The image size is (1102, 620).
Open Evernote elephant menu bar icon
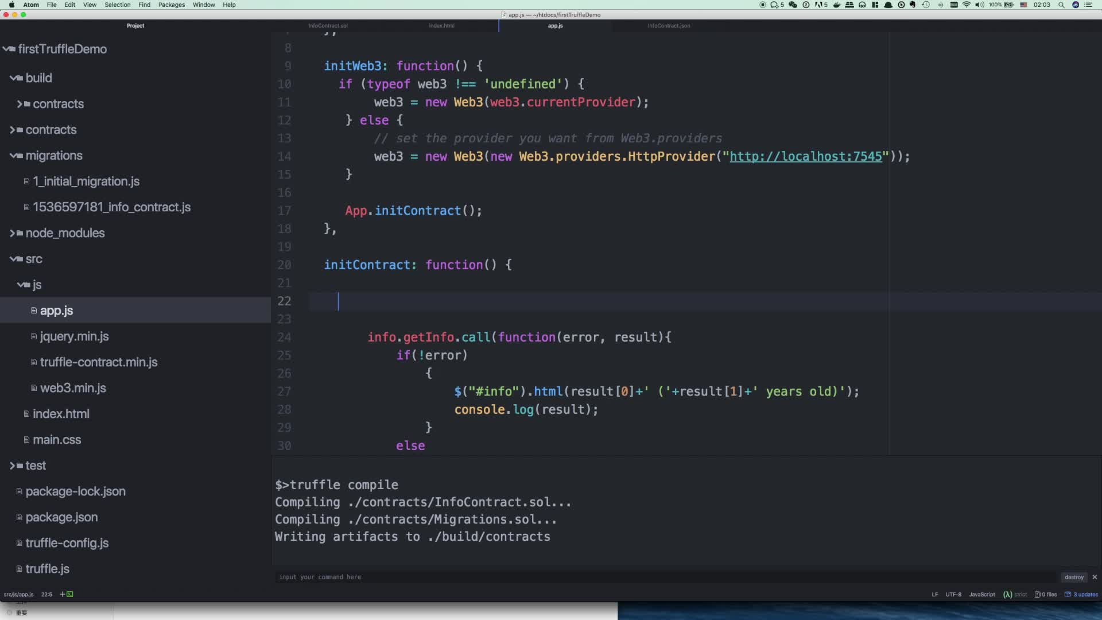coord(913,5)
